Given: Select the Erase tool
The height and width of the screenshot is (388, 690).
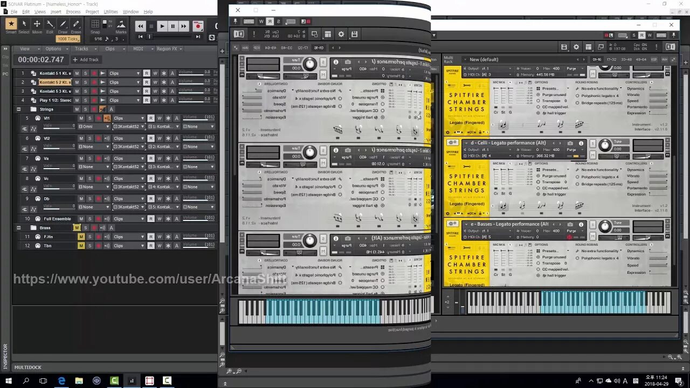Looking at the screenshot, I should [x=76, y=24].
